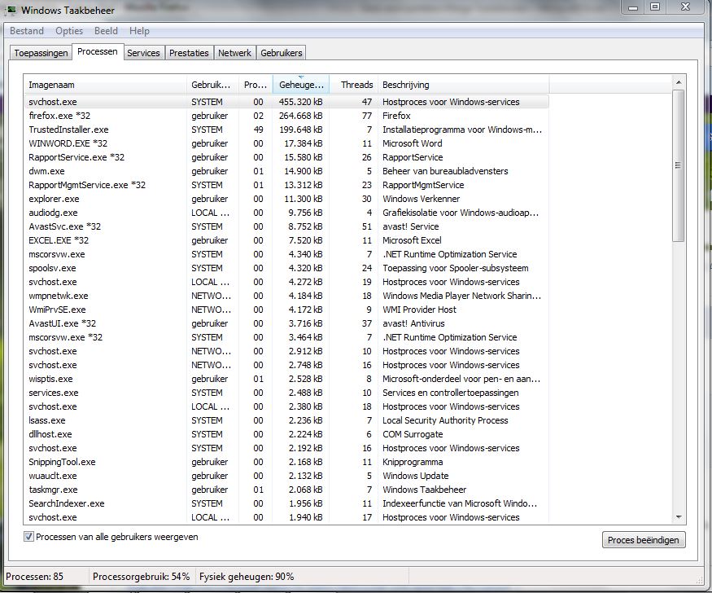Screen dimensions: 712x593
Task: Sort by the Imagenaam column header
Action: click(105, 85)
